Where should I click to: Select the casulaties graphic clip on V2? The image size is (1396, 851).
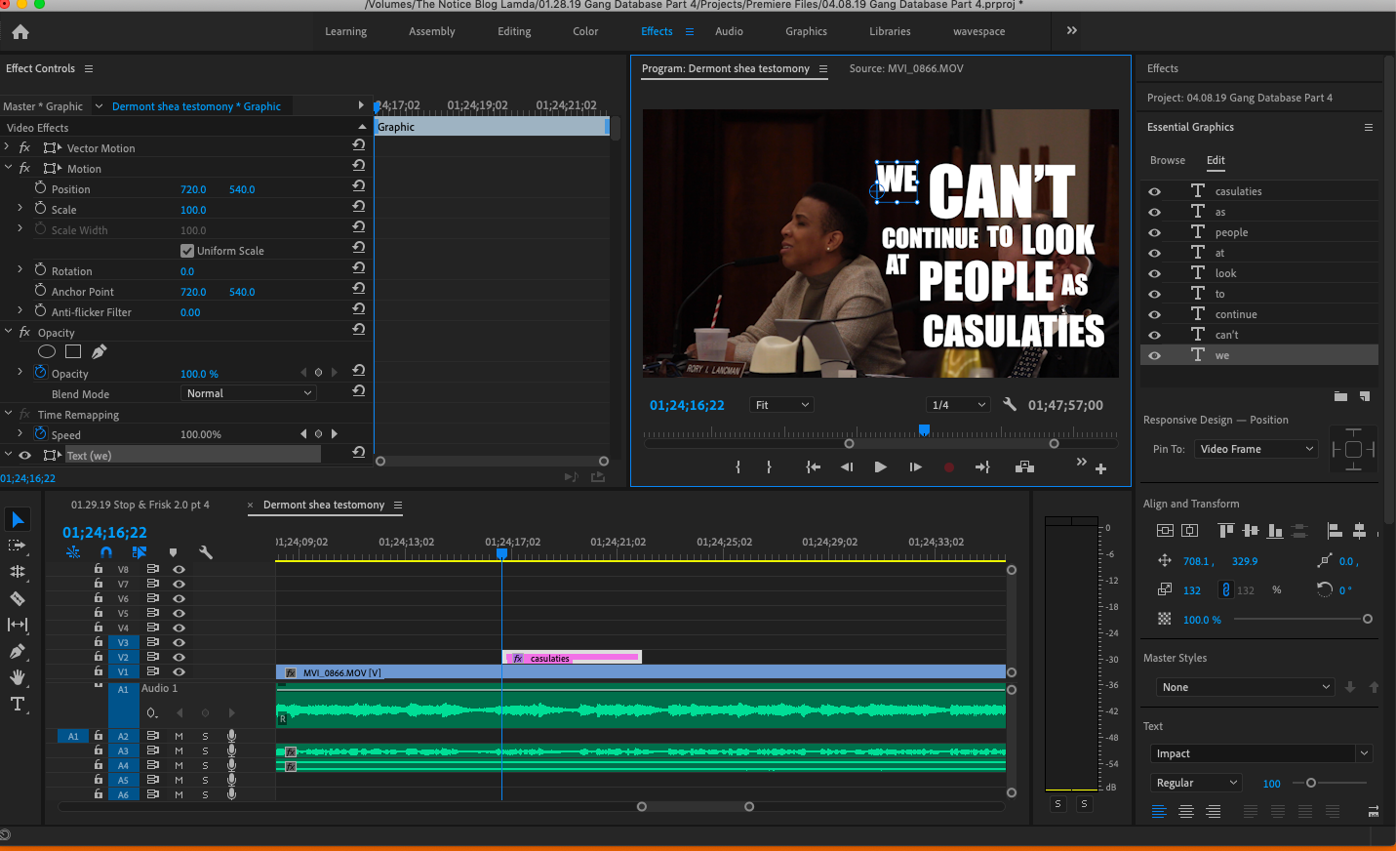tap(572, 658)
